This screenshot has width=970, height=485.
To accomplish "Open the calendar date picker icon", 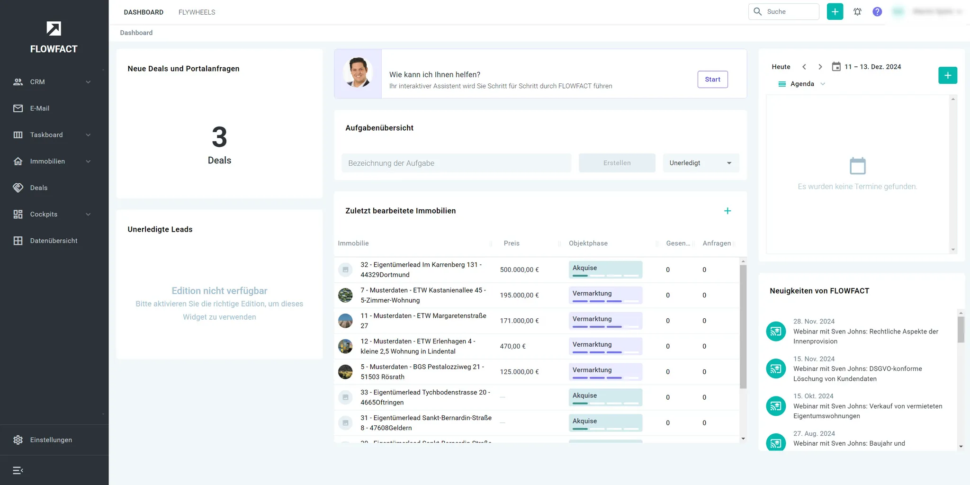I will coord(836,67).
